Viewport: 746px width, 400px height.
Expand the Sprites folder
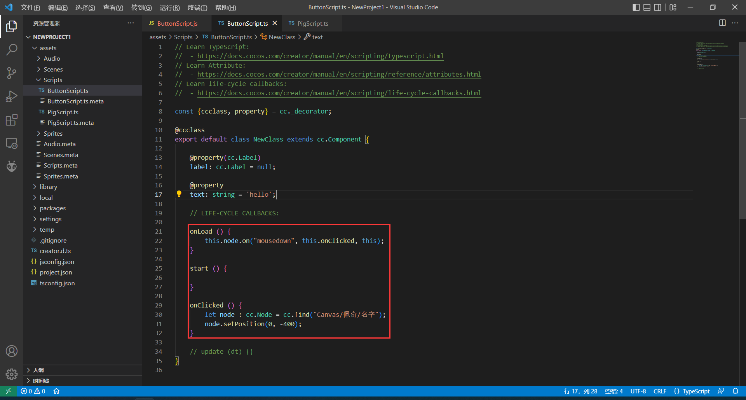click(x=53, y=133)
